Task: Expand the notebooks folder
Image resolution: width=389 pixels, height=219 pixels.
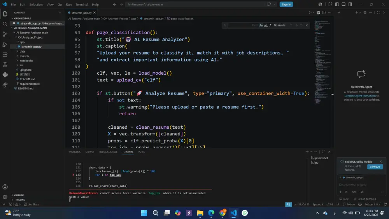Action: tap(26, 61)
